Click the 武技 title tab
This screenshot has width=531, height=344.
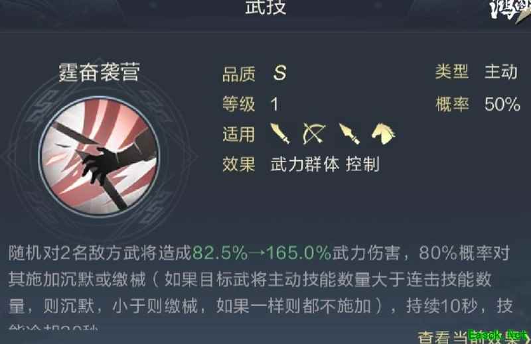[x=265, y=7]
